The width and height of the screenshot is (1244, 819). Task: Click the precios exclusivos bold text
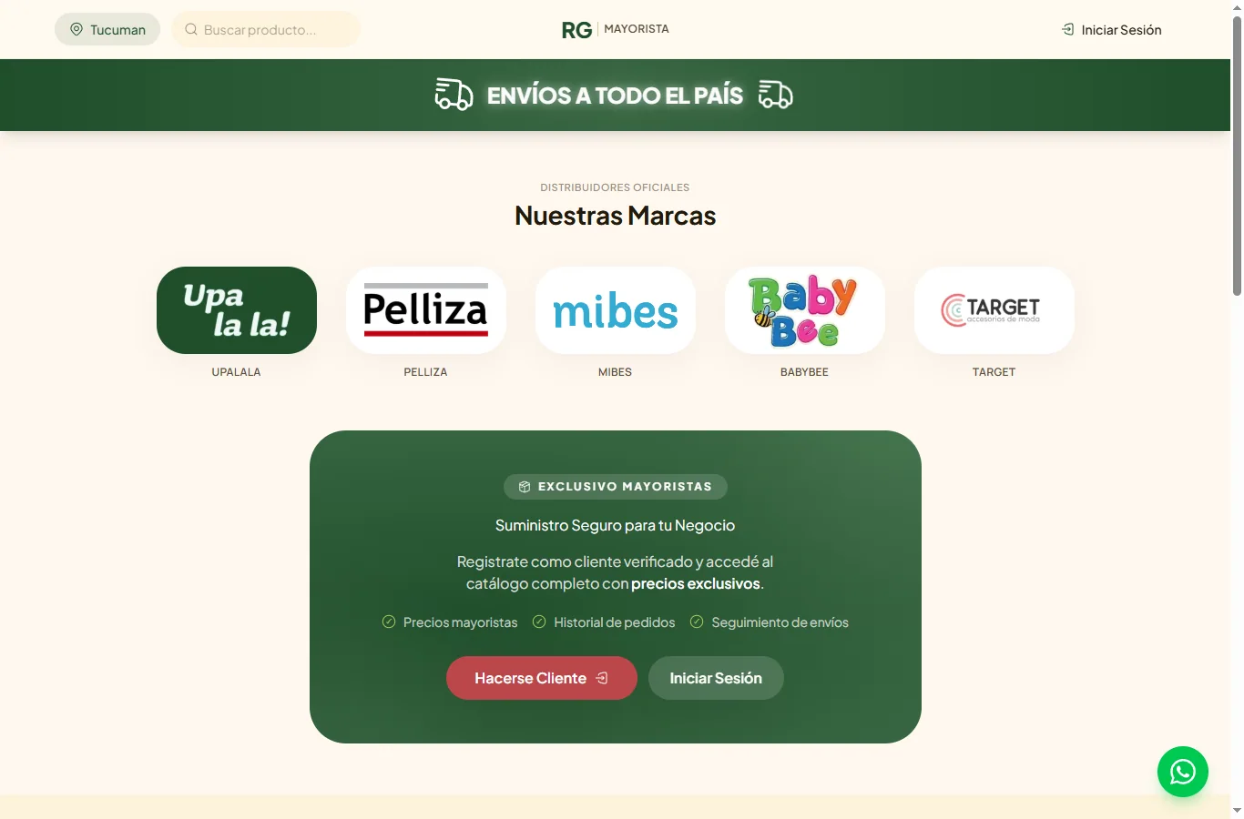click(x=696, y=583)
